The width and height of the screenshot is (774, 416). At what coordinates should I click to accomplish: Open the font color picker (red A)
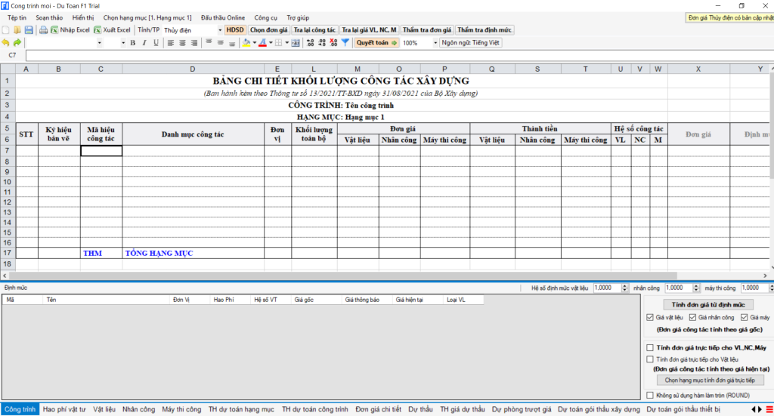coord(261,43)
